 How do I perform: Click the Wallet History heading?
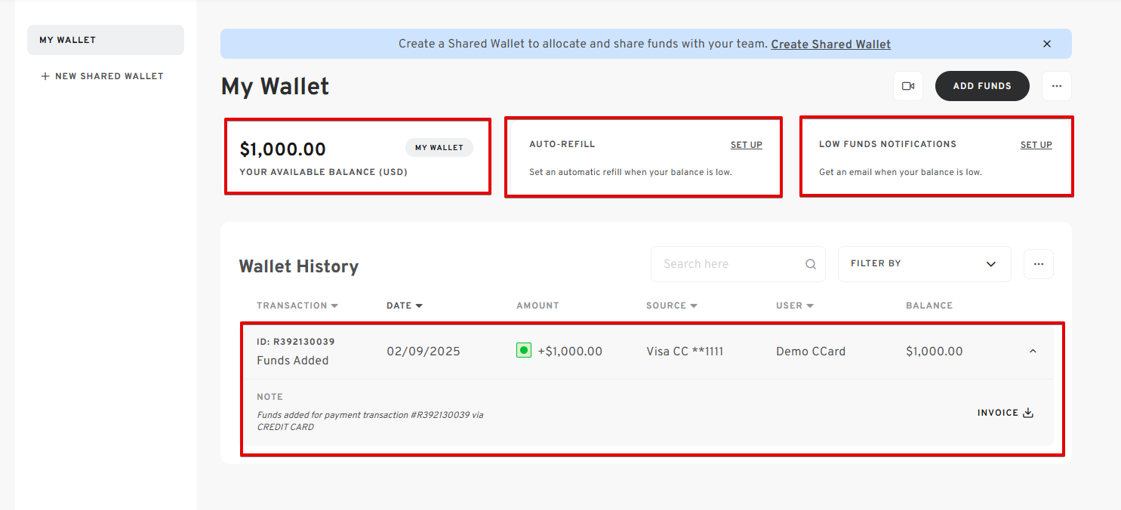coord(299,266)
